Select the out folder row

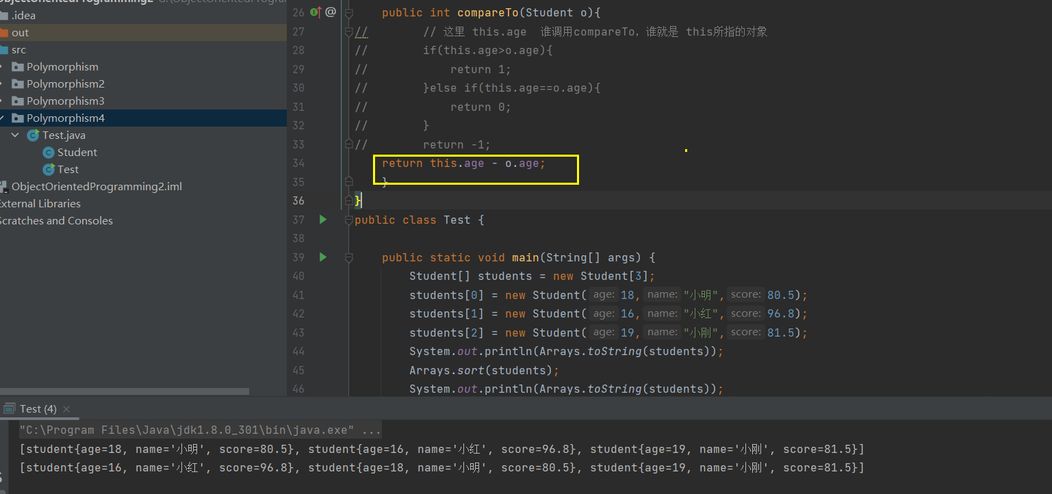click(x=143, y=33)
